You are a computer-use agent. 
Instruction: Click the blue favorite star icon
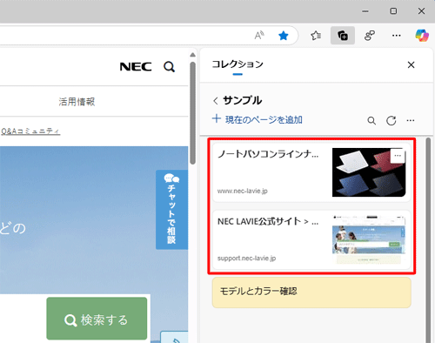pos(284,36)
